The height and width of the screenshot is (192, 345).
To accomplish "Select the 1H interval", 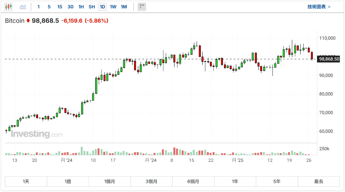I will click(81, 7).
